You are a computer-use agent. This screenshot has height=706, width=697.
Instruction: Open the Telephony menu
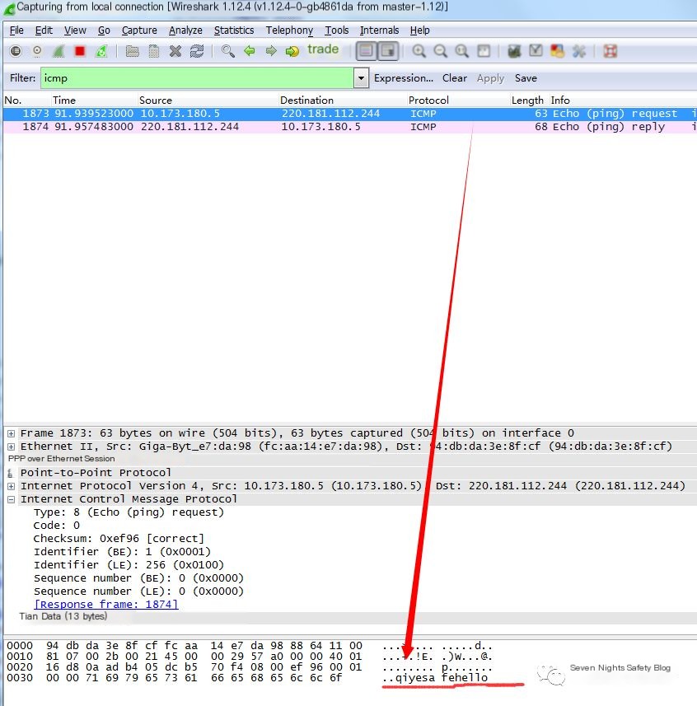(289, 30)
